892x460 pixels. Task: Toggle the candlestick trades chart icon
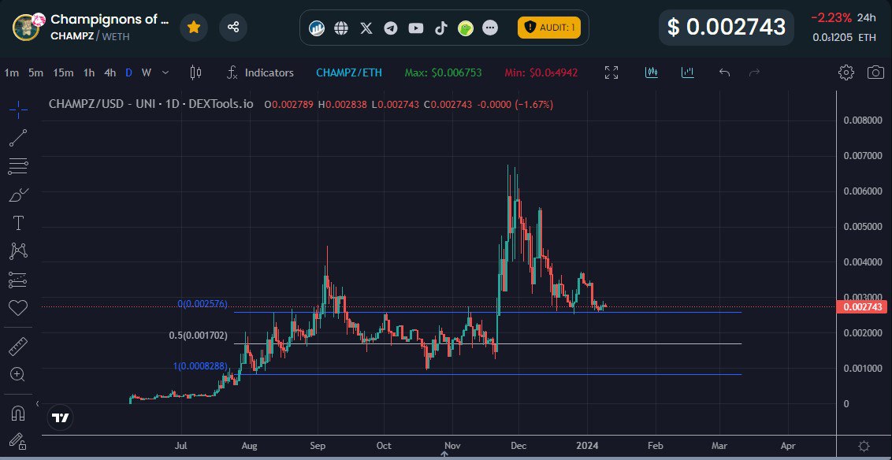[652, 72]
